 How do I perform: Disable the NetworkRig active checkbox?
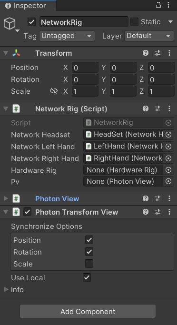(31, 22)
